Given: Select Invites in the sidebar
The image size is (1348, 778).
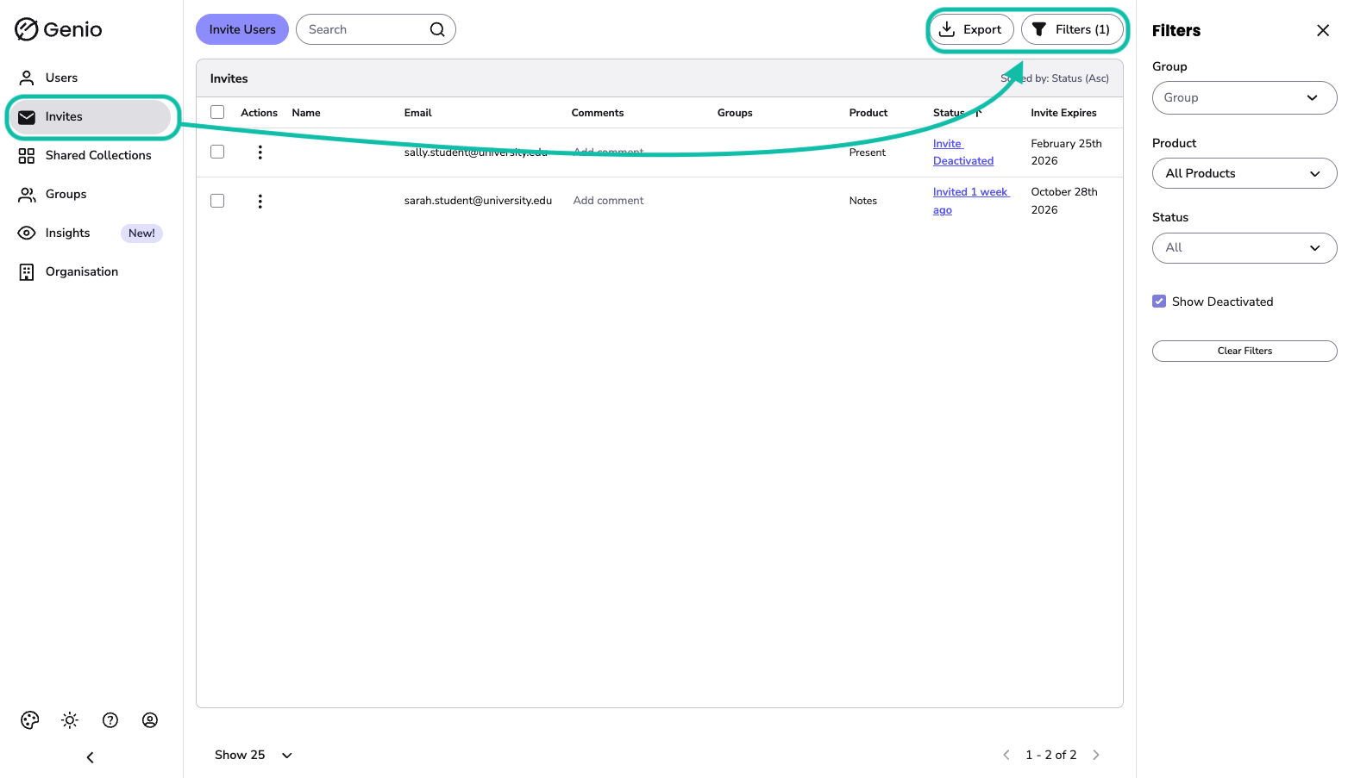Looking at the screenshot, I should pos(90,116).
